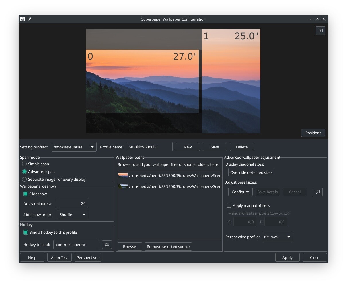Open the Slideshow order Shuffle dropdown
The height and width of the screenshot is (285, 347).
(72, 214)
